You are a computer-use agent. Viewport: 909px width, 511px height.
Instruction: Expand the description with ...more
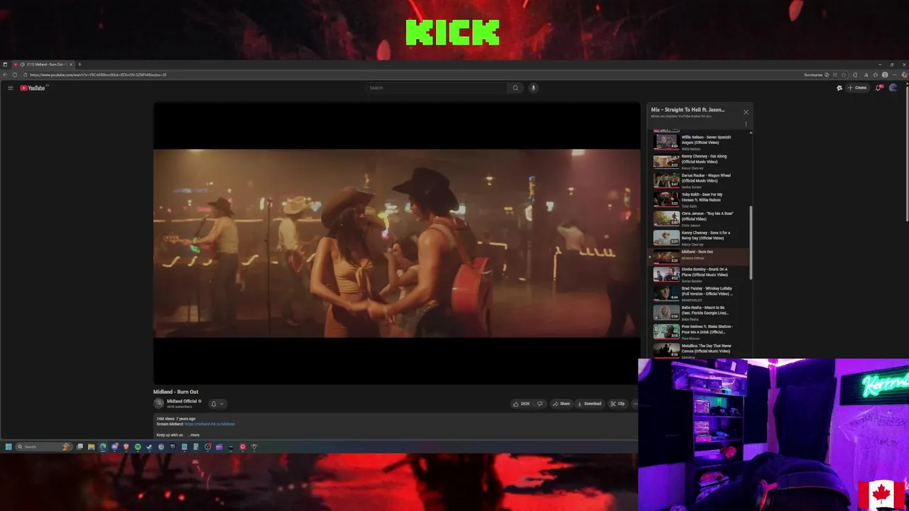click(194, 434)
